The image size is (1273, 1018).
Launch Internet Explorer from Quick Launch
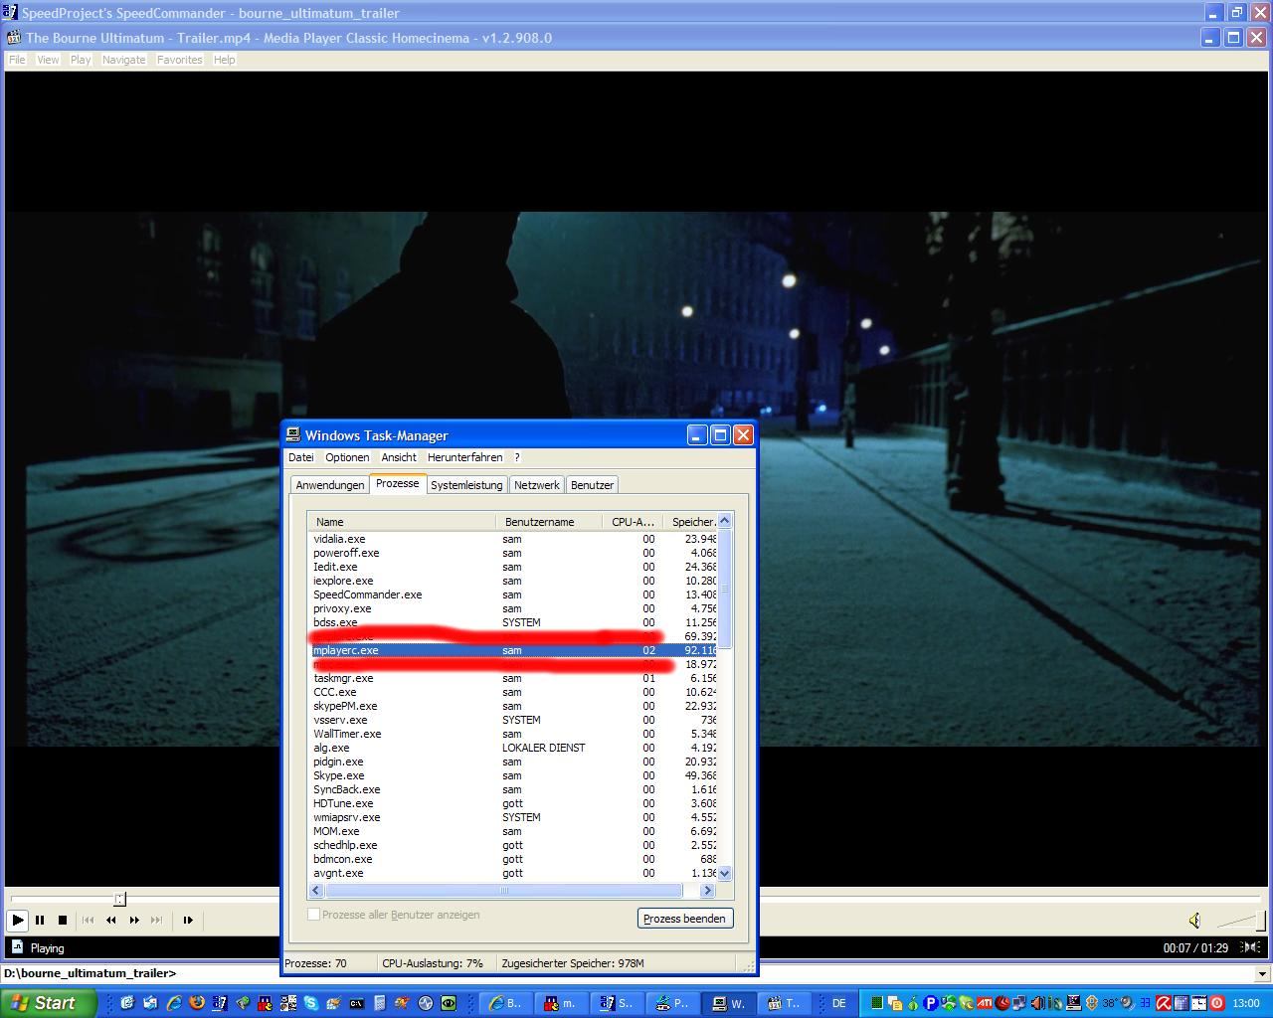(x=174, y=1003)
